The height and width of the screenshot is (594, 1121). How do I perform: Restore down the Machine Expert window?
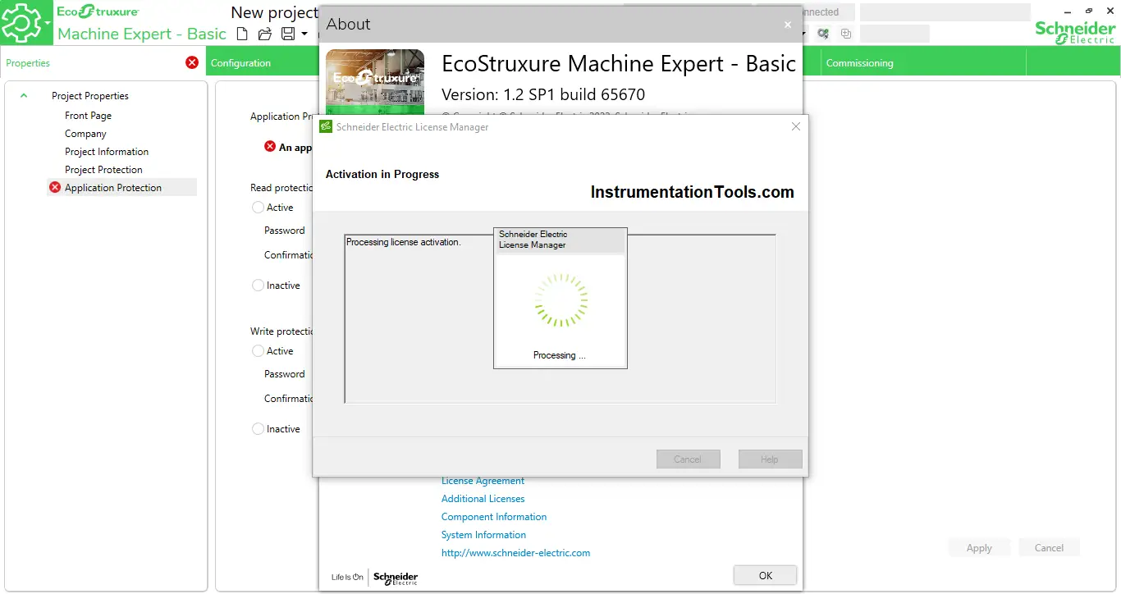click(x=1089, y=11)
